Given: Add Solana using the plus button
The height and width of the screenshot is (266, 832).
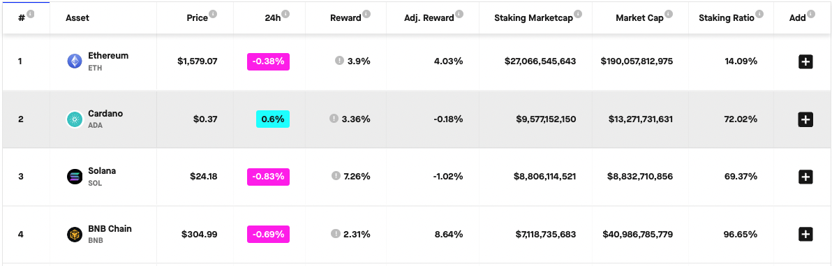Looking at the screenshot, I should click(805, 177).
